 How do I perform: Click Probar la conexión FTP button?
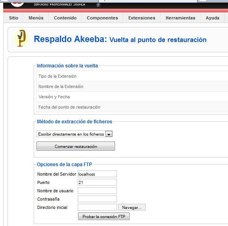(x=104, y=216)
